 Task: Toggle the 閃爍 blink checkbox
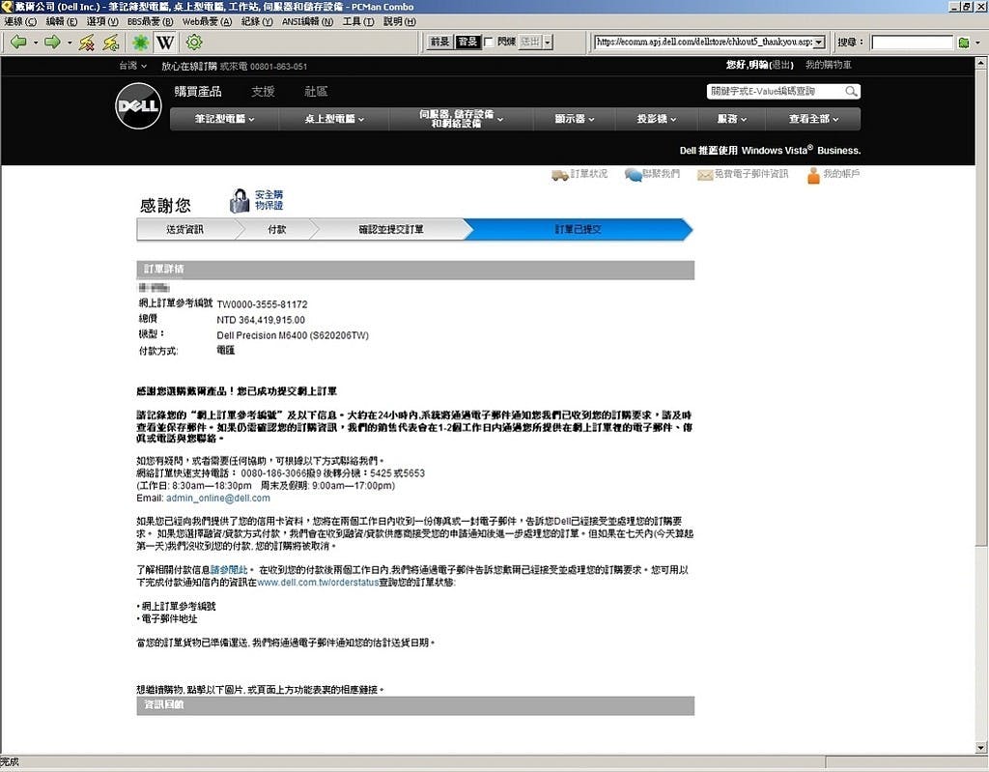(488, 43)
